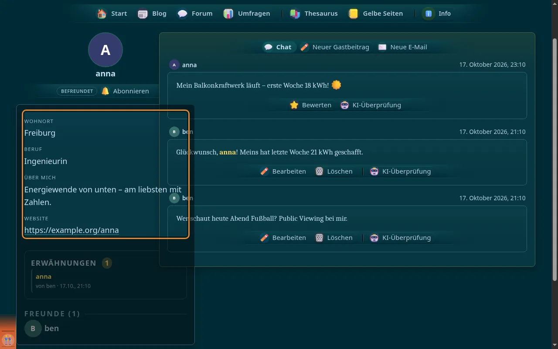Click anna's large profile avatar

coord(105,50)
